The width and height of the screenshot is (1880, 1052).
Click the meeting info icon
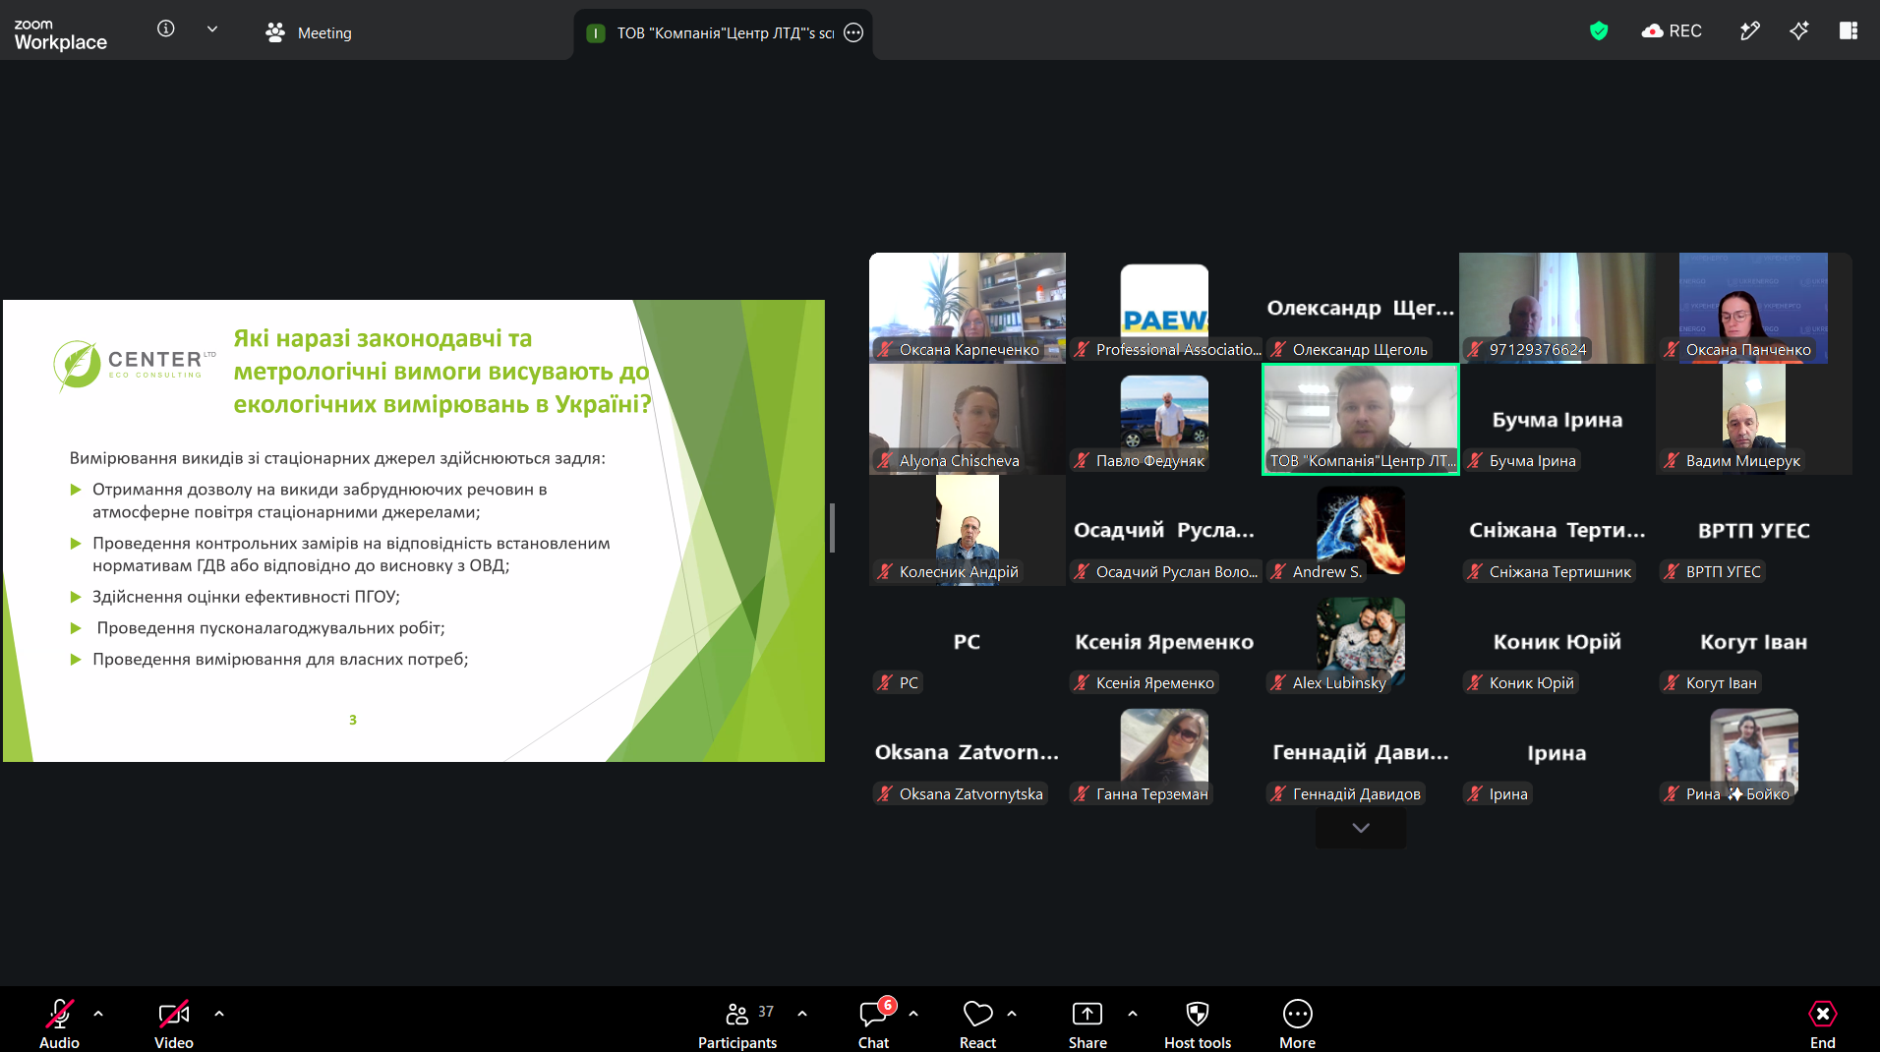[166, 29]
